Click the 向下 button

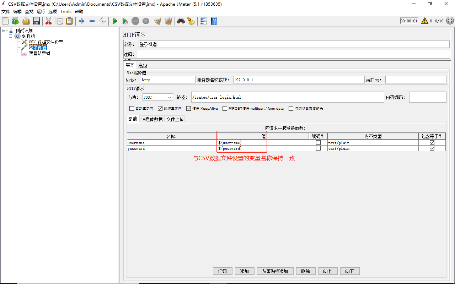click(x=350, y=271)
